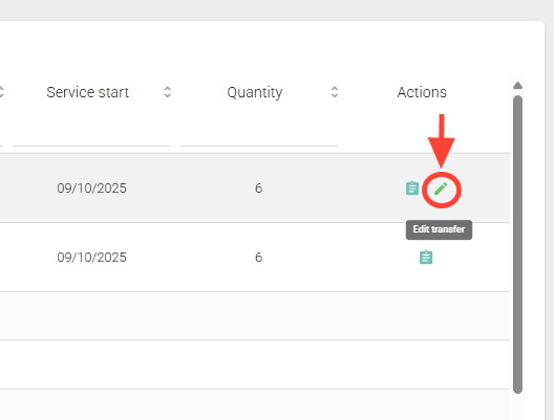Click first row's quantity value 6
The width and height of the screenshot is (554, 420).
coord(258,189)
